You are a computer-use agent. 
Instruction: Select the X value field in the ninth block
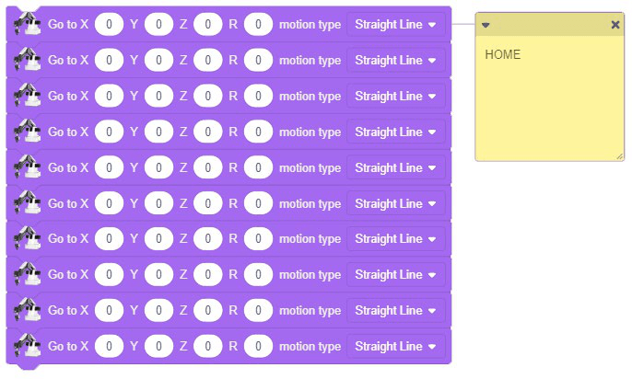109,311
